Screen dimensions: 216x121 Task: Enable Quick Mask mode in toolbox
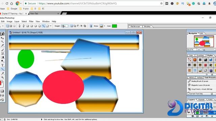pyautogui.click(x=2, y=91)
